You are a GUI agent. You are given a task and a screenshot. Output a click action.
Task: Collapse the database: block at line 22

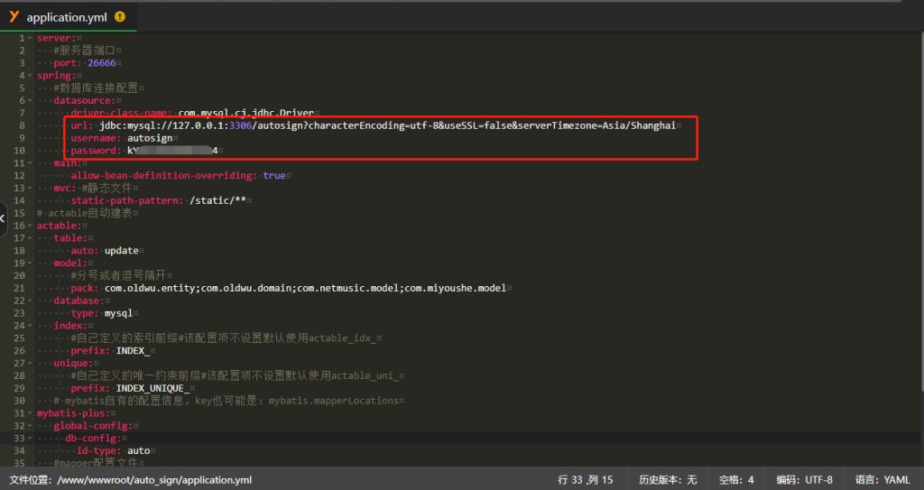[x=30, y=300]
